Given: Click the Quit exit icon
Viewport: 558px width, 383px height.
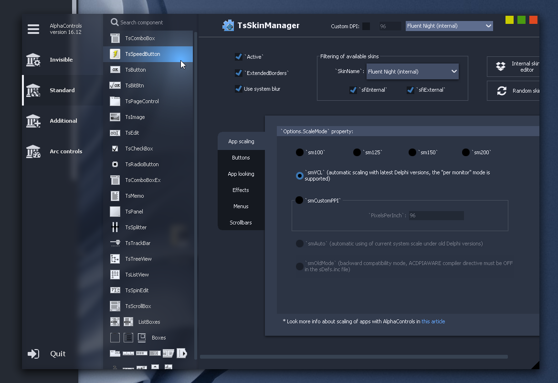Looking at the screenshot, I should (x=33, y=353).
